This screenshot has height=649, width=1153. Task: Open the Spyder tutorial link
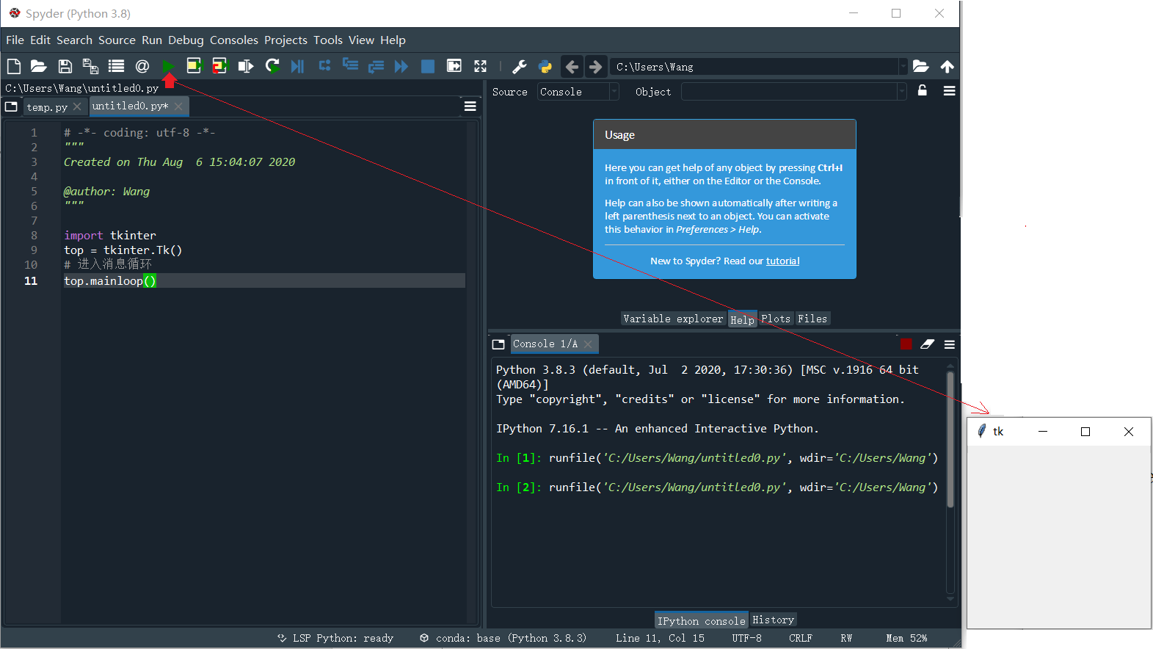coord(782,261)
